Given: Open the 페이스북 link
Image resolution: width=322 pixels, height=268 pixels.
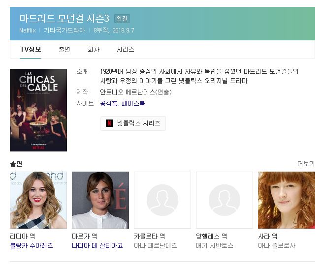Looking at the screenshot, I should [133, 103].
